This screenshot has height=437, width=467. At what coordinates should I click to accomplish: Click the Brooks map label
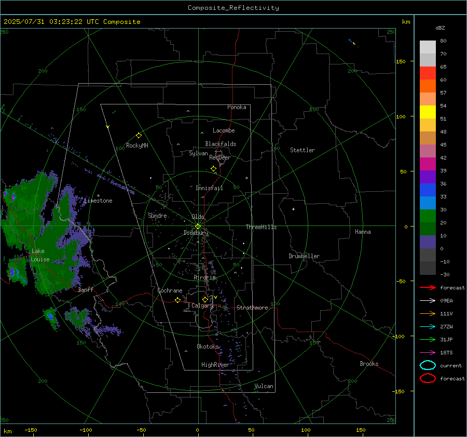369,364
